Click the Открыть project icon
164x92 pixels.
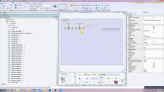coord(3,6)
